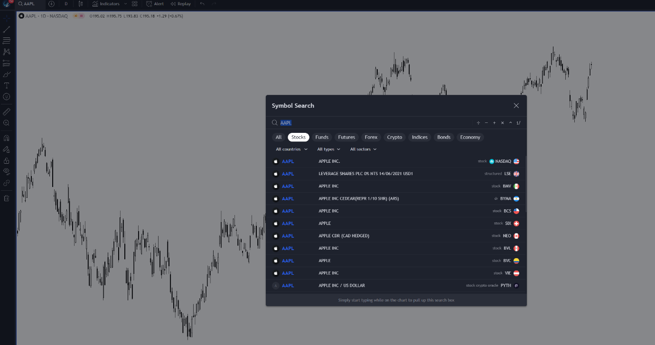This screenshot has height=345, width=655.
Task: Toggle hide all drawings eye icon
Action: (x=7, y=171)
